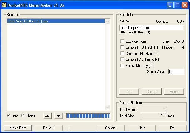Viewport: 190px width, 133px height.
Task: Open the Options dialog
Action: (x=111, y=128)
